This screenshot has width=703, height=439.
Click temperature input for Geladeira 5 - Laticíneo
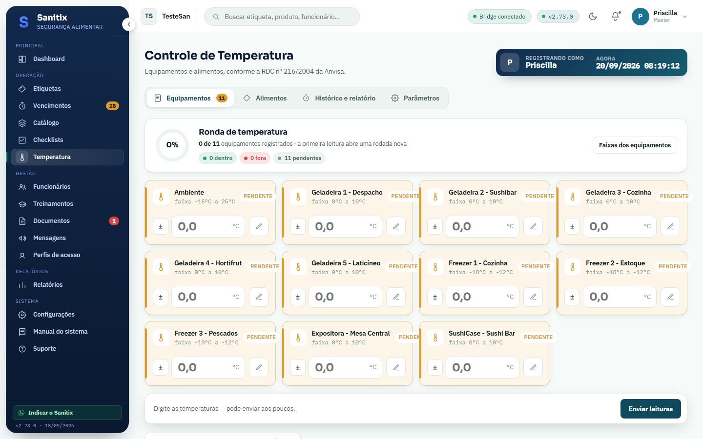point(345,297)
